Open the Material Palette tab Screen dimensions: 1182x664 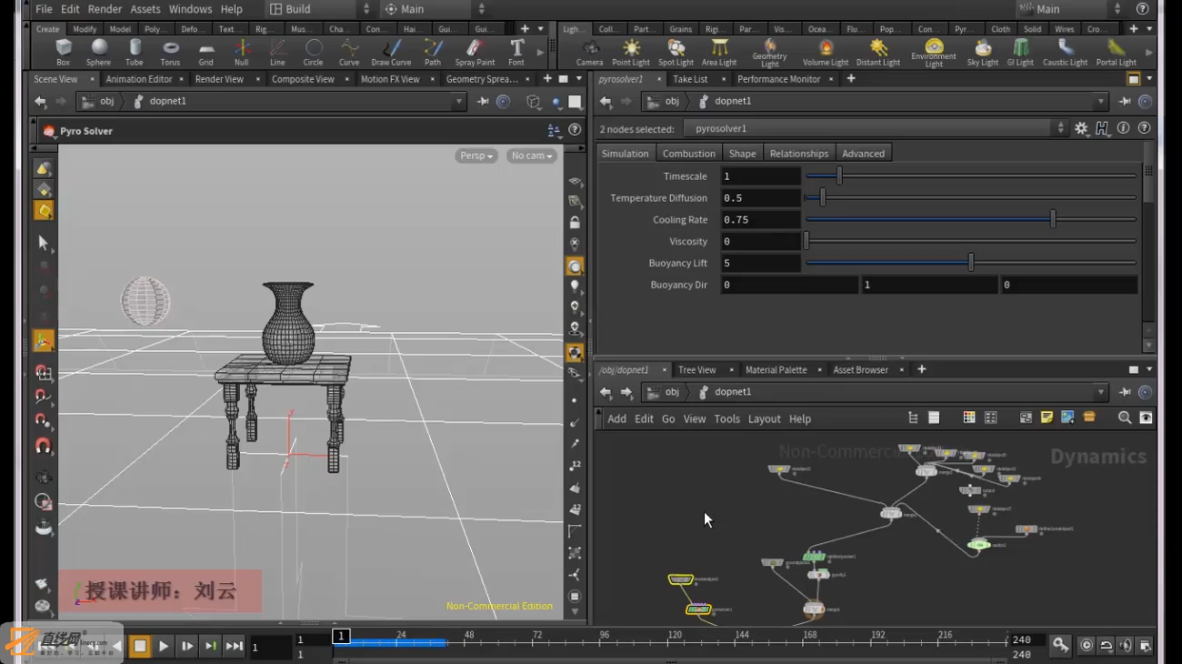pos(776,370)
